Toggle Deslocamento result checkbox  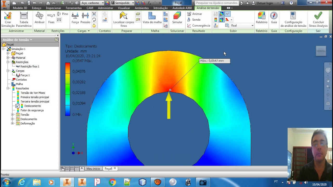pos(17,106)
